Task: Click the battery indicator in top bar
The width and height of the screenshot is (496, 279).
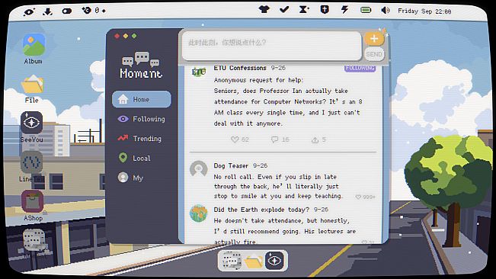Action: coord(366,10)
